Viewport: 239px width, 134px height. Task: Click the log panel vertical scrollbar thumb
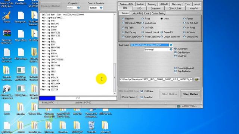click(x=115, y=77)
